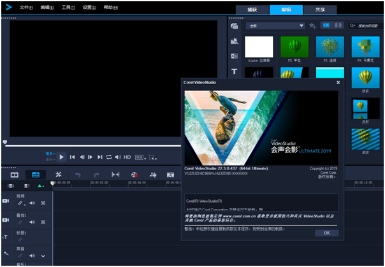This screenshot has height=267, width=385.
Task: Open the 编辑 menu in the menu bar
Action: click(x=47, y=8)
